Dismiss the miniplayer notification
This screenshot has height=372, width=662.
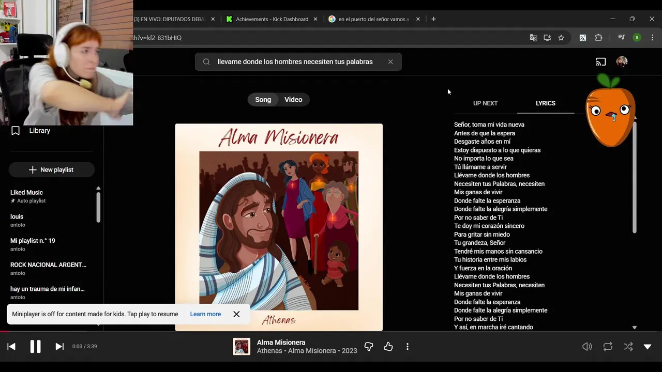point(236,314)
